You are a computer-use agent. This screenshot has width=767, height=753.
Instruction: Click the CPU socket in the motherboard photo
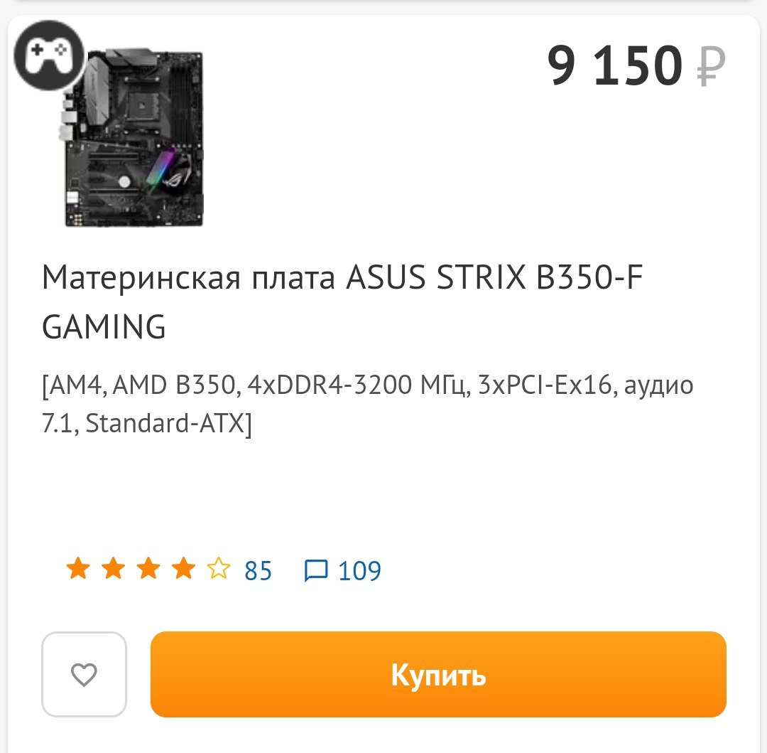142,103
